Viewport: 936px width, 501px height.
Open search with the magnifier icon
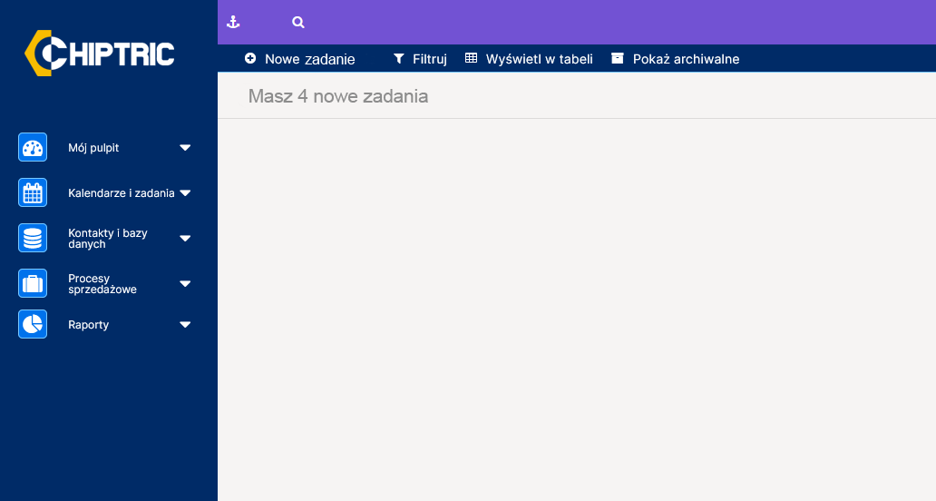[x=297, y=22]
